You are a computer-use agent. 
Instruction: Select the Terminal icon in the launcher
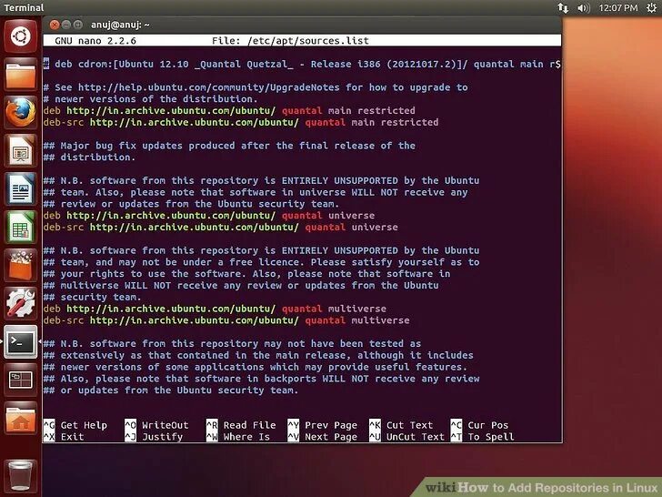tap(20, 341)
